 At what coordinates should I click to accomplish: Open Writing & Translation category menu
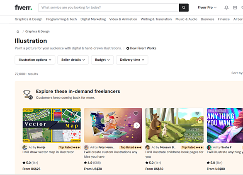[x=156, y=19]
